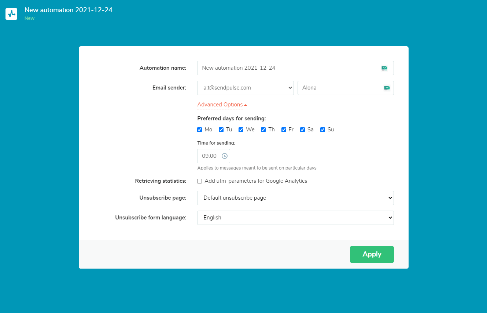Click the Time for sending 09:00 field
The image size is (487, 313).
pyautogui.click(x=214, y=156)
